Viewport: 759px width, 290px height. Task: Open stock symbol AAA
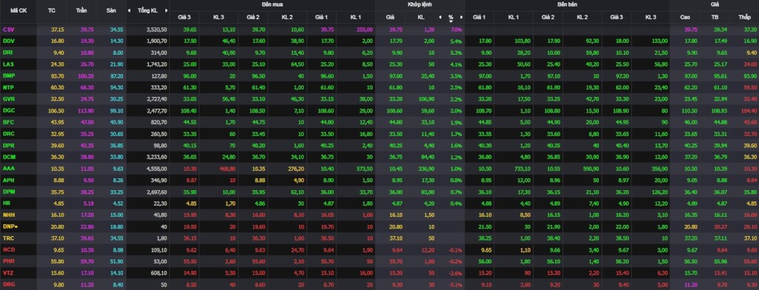[8, 169]
